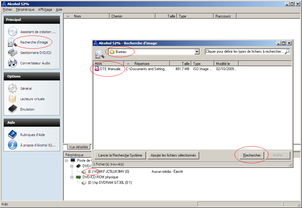Viewport: 302px width, 208px height.
Task: Click the Assistant de création disc icon
Action: click(12, 32)
